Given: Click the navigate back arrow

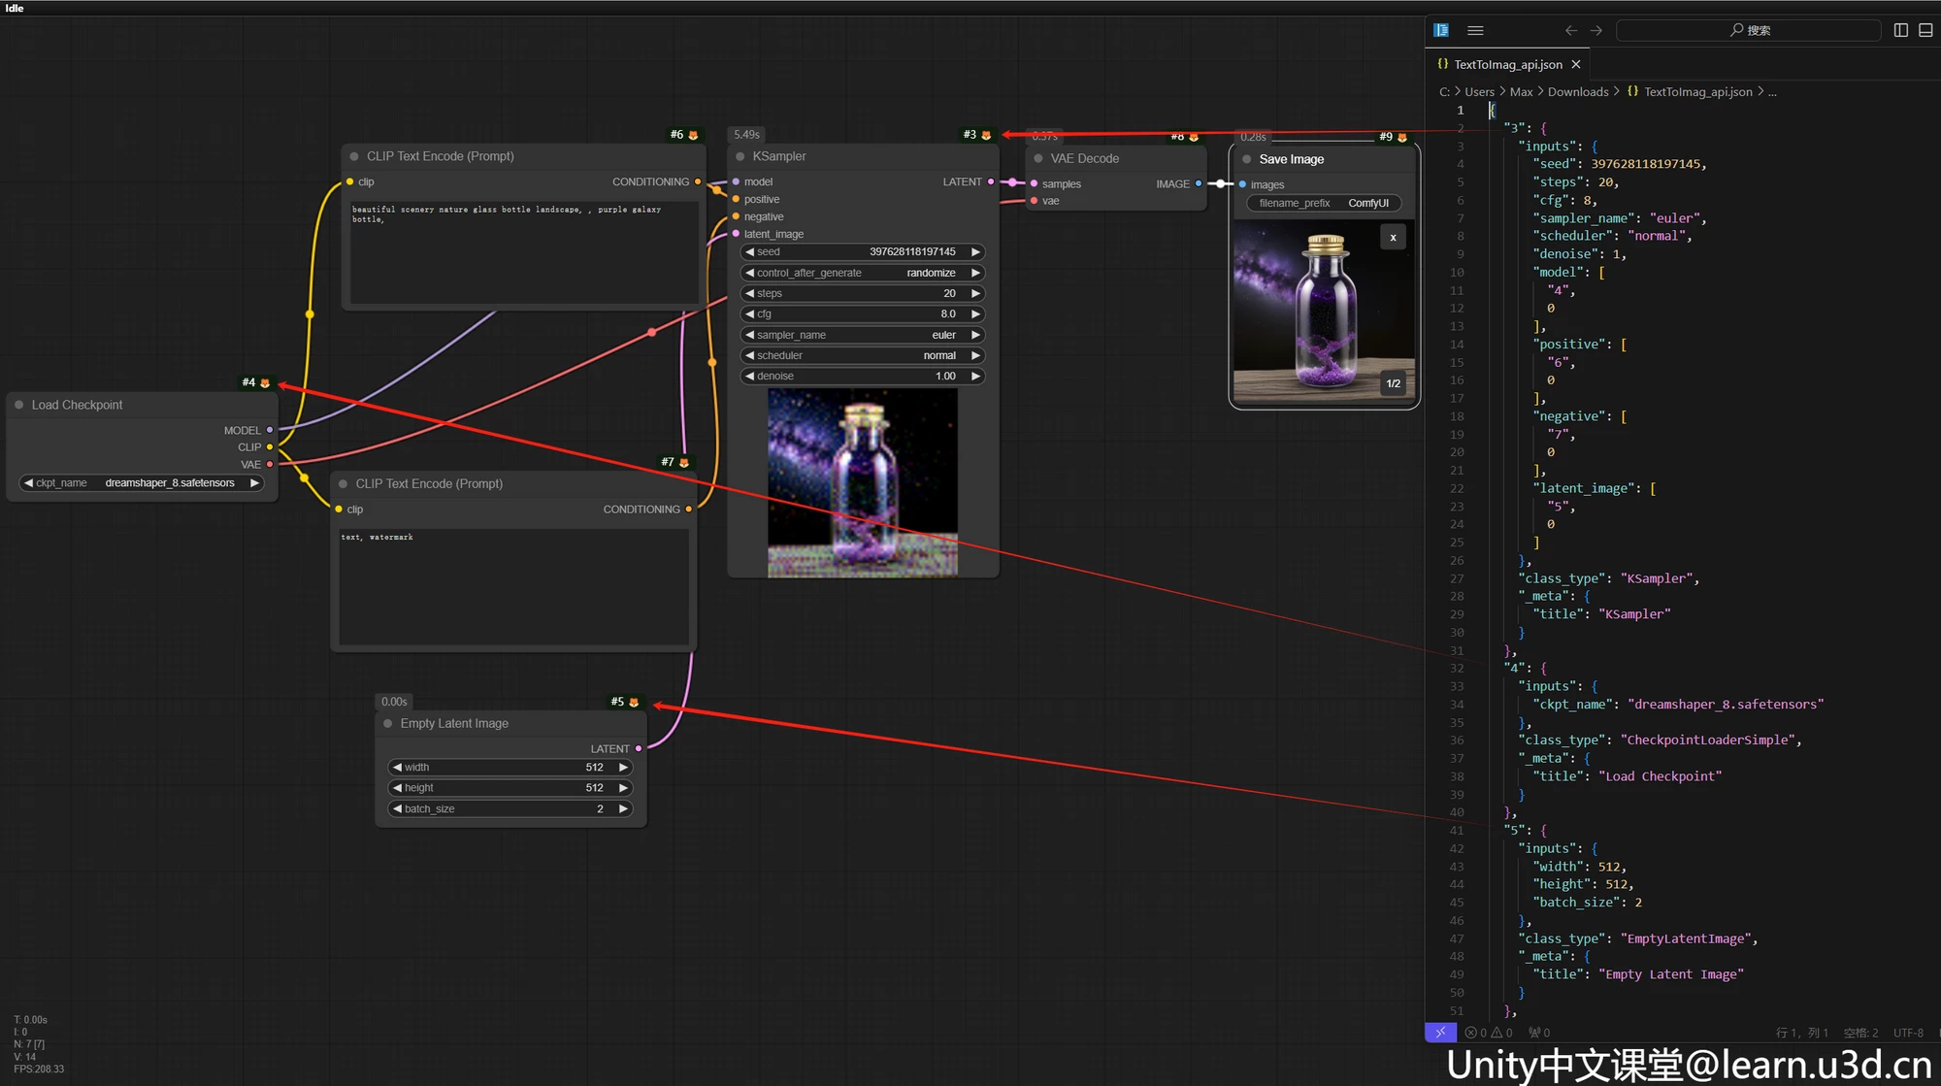Looking at the screenshot, I should click(1571, 30).
